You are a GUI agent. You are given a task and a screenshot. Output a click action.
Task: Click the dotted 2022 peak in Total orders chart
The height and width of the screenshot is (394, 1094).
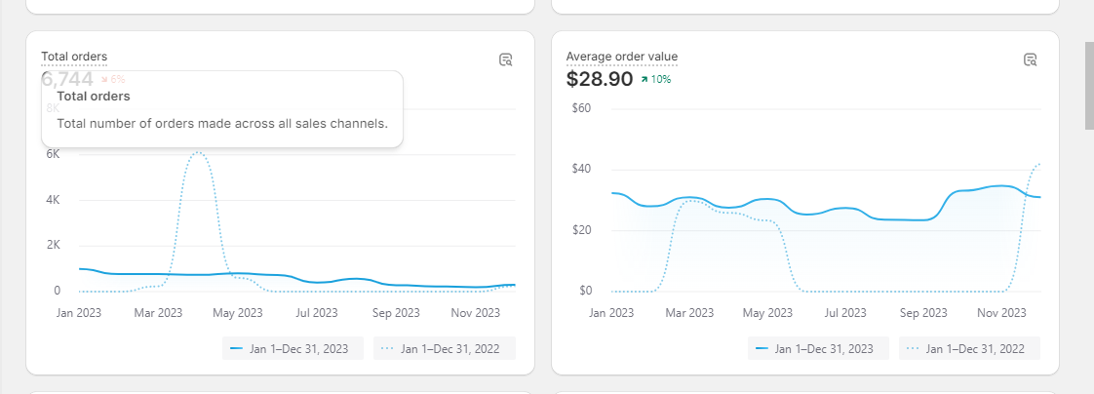(x=198, y=152)
